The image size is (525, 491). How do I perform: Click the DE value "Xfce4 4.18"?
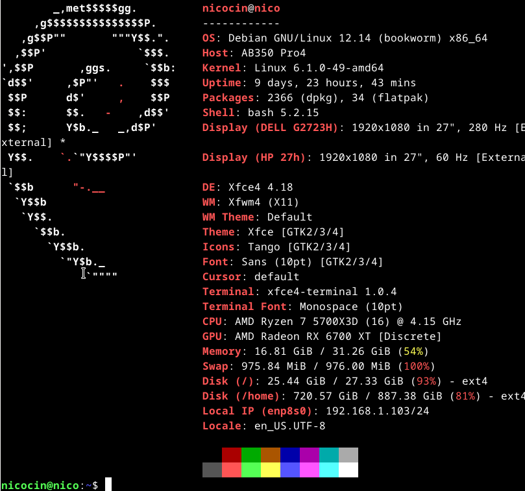coord(260,187)
